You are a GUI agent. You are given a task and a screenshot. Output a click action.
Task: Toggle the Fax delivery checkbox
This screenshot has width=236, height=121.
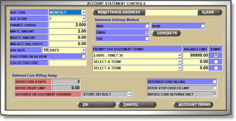(147, 39)
